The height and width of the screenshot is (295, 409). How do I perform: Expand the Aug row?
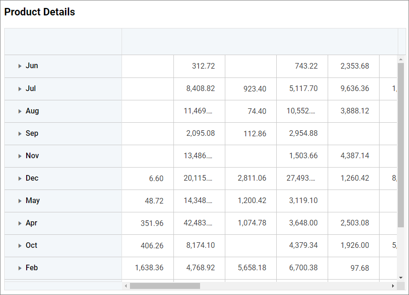pyautogui.click(x=20, y=111)
